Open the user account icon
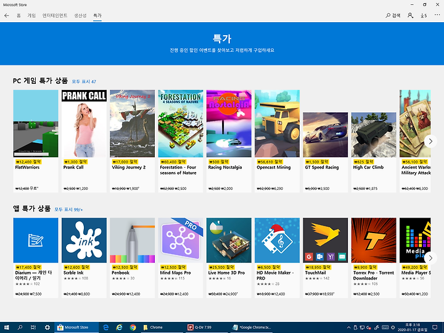The width and height of the screenshot is (444, 333). point(410,15)
